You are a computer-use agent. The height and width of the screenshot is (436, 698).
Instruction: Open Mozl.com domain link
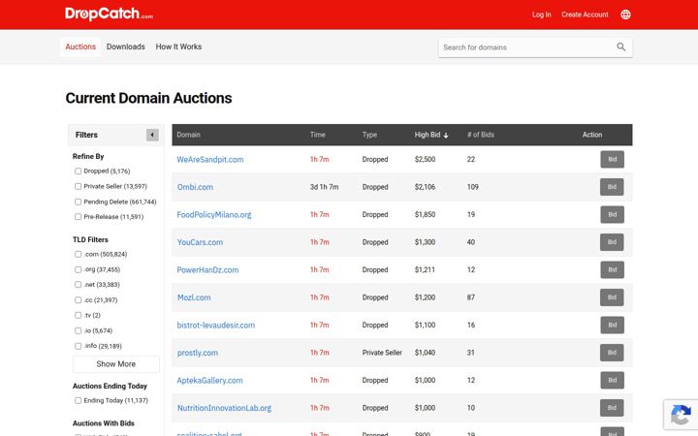[x=194, y=297]
